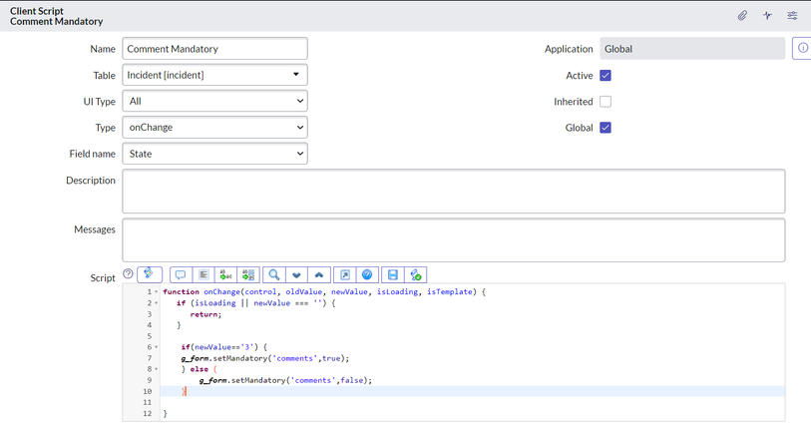
Task: Open the Field name dropdown set to State
Action: click(214, 154)
